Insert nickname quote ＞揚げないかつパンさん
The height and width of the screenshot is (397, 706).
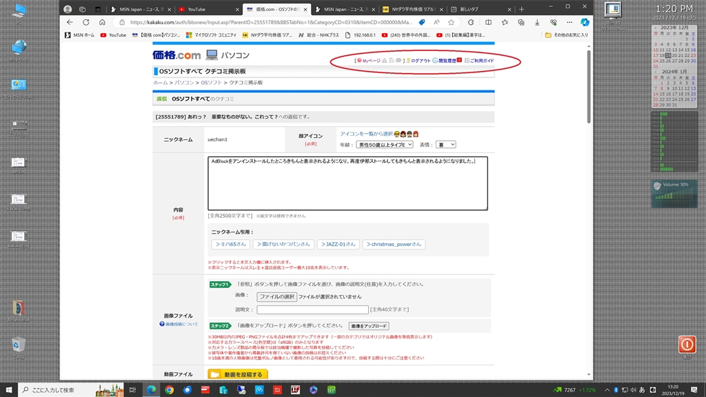(x=283, y=244)
